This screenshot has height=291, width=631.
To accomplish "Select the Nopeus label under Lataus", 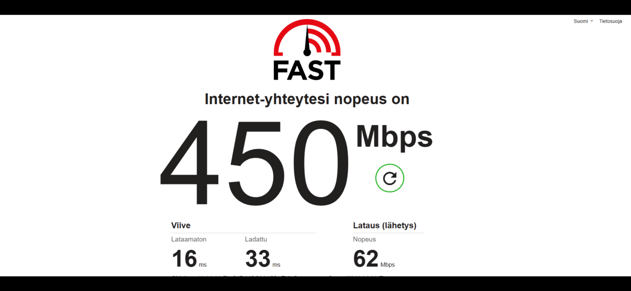I will (x=364, y=239).
